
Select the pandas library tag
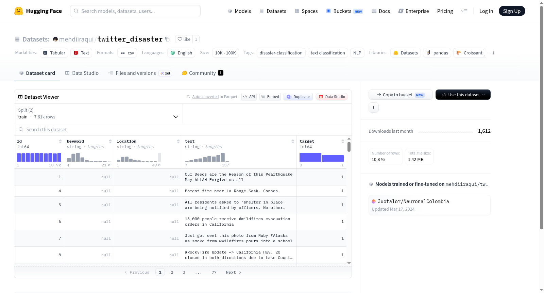tap(437, 53)
